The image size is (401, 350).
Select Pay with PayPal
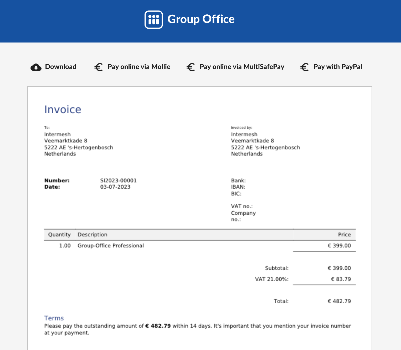click(x=338, y=67)
